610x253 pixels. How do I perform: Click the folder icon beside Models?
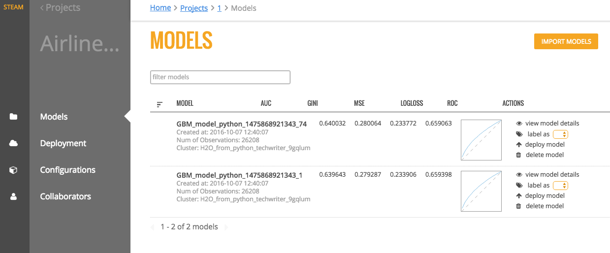[13, 117]
